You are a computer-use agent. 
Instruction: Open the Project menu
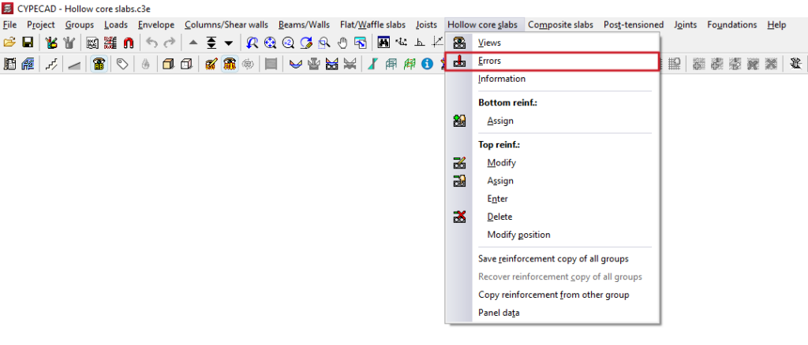pos(41,24)
